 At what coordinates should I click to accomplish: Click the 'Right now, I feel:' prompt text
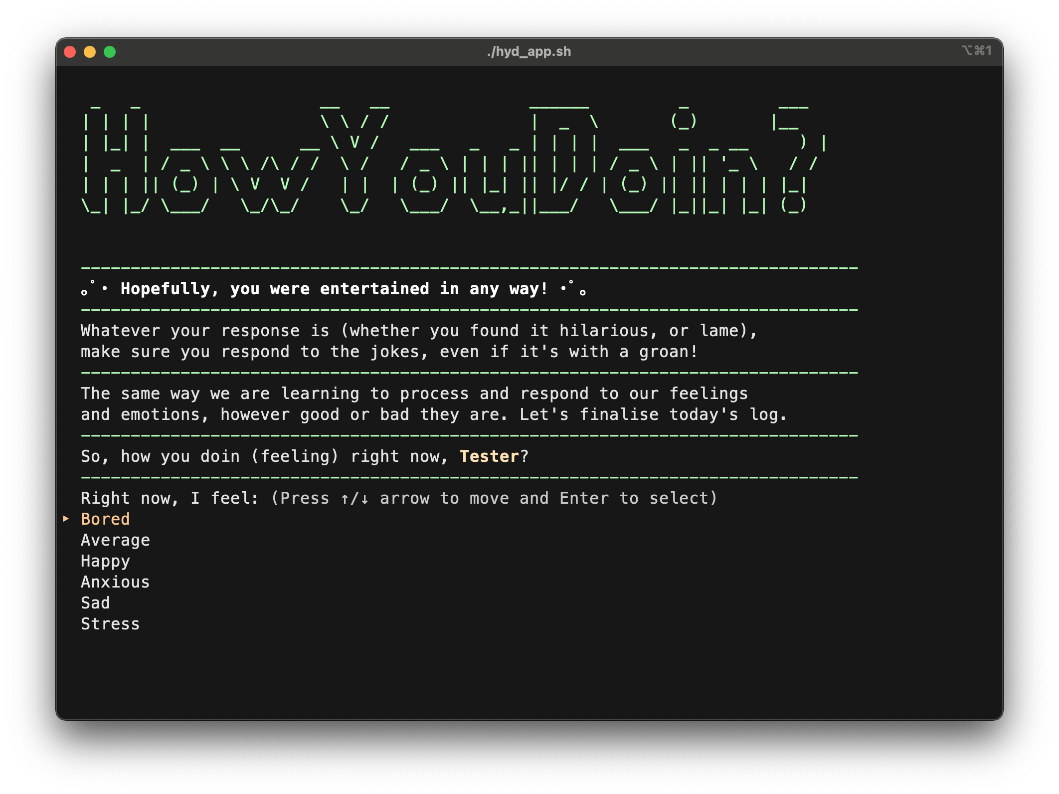(x=170, y=498)
